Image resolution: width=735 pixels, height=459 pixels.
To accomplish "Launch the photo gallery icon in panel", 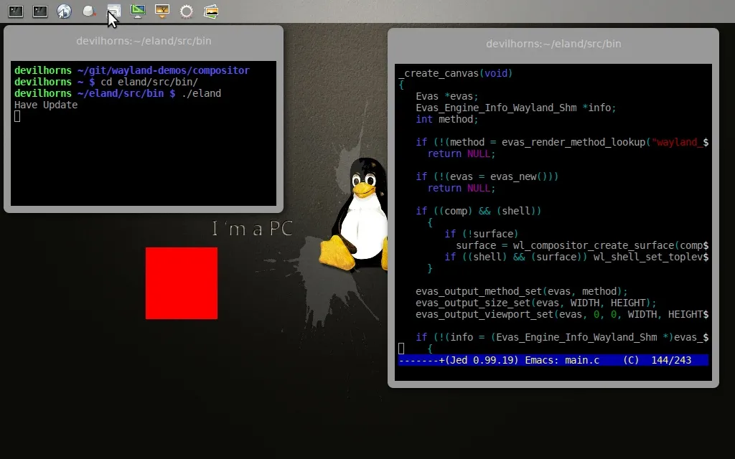I will point(211,11).
